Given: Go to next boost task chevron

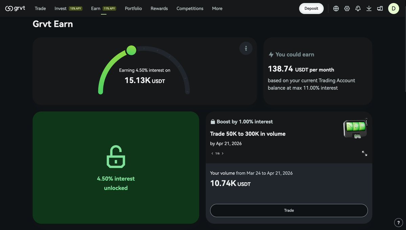Looking at the screenshot, I should tap(222, 153).
